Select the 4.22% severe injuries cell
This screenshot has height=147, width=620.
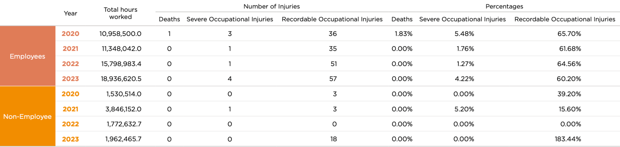point(464,79)
